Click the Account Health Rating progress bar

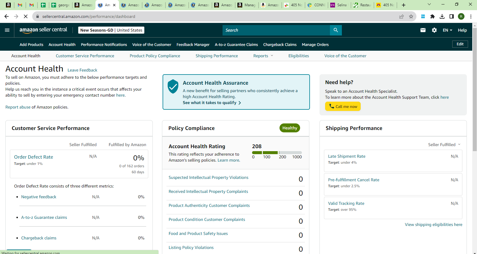pyautogui.click(x=277, y=153)
